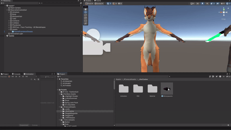Screen dimensions: 231x130
Task: Open the Global orientation dropdown
Action: [100, 3]
